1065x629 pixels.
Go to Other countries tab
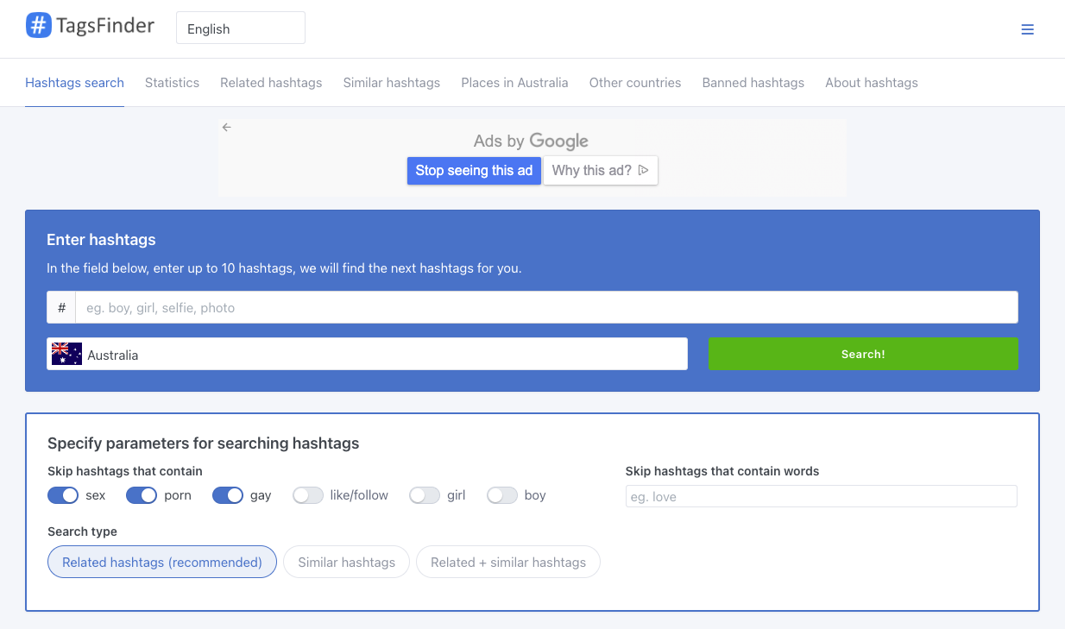[635, 83]
